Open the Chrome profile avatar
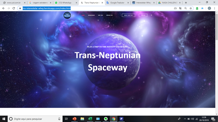 tap(209, 8)
